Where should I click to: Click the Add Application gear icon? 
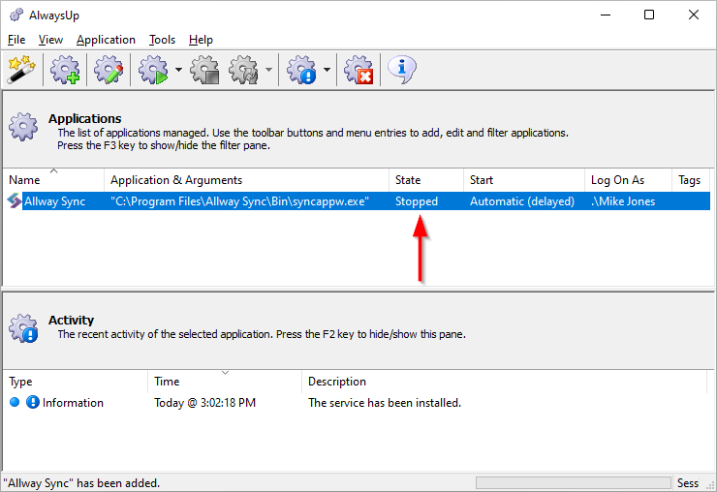pos(65,70)
